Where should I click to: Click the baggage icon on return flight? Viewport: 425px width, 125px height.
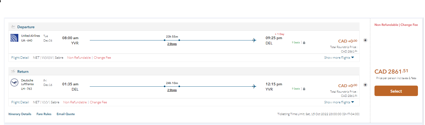304,89
